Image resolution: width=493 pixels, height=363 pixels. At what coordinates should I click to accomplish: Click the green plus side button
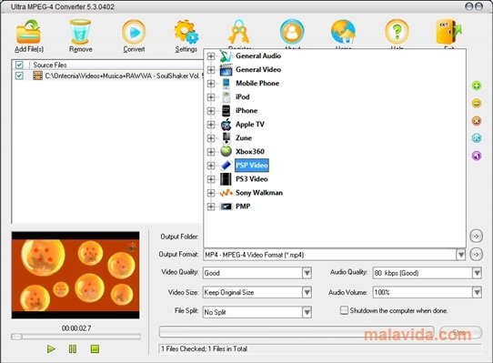click(x=477, y=86)
